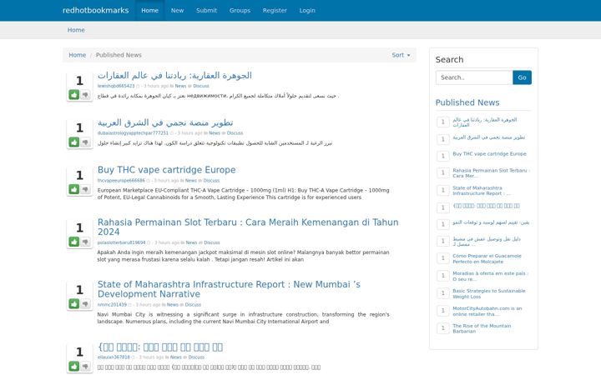601x375 pixels.
Task: Visit the ellauan367818 user profile
Action: coord(114,357)
